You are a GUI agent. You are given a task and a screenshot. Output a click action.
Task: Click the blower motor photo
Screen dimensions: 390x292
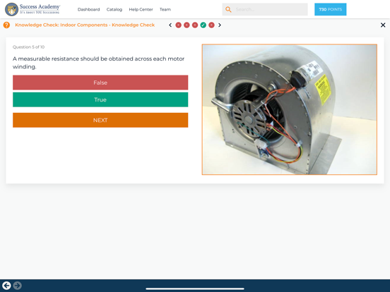pyautogui.click(x=290, y=109)
